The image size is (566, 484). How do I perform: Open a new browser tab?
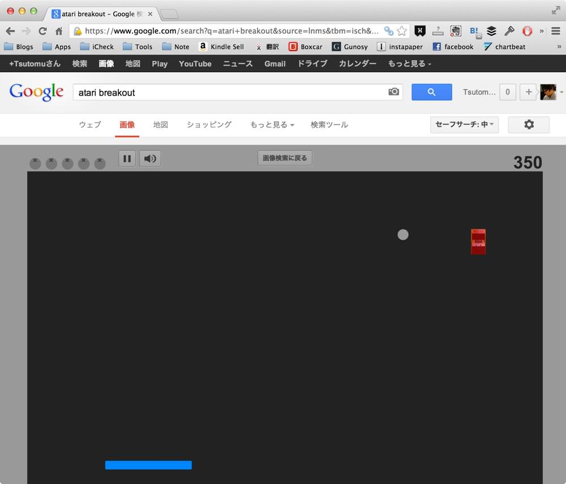(x=169, y=14)
